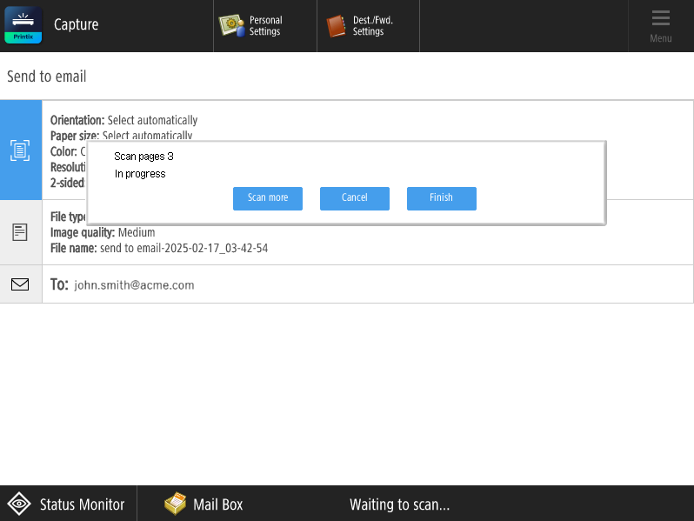The width and height of the screenshot is (694, 521).
Task: Click the Status Monitor diamond icon
Action: tap(19, 504)
